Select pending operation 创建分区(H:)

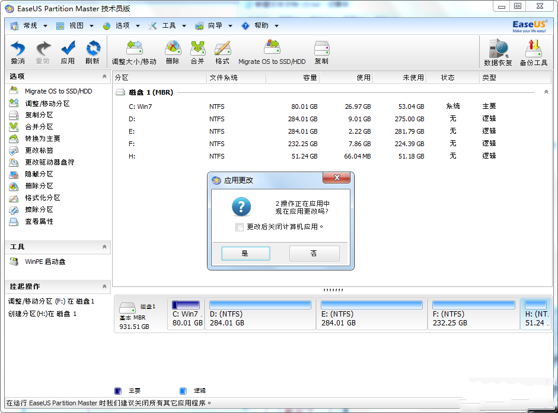pyautogui.click(x=42, y=314)
